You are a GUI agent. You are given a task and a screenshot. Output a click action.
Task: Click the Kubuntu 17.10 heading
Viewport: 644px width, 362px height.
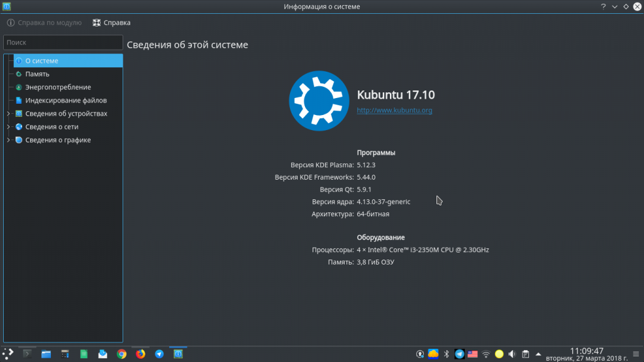(x=396, y=95)
